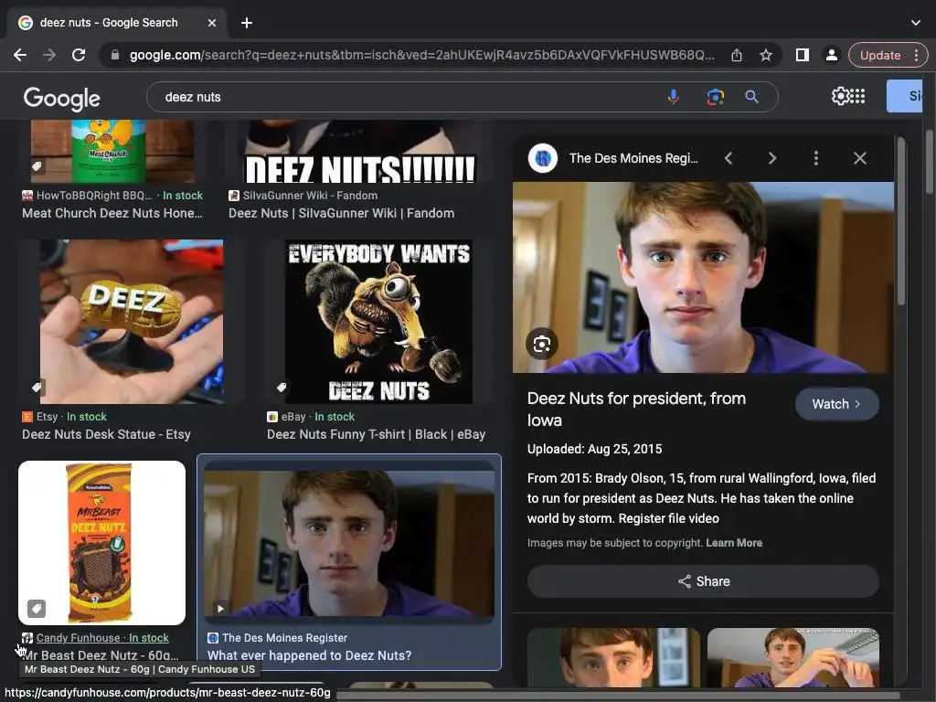Open 'Deez Nuts Desk Statue - Etsy' title
Image resolution: width=936 pixels, height=702 pixels.
106,434
